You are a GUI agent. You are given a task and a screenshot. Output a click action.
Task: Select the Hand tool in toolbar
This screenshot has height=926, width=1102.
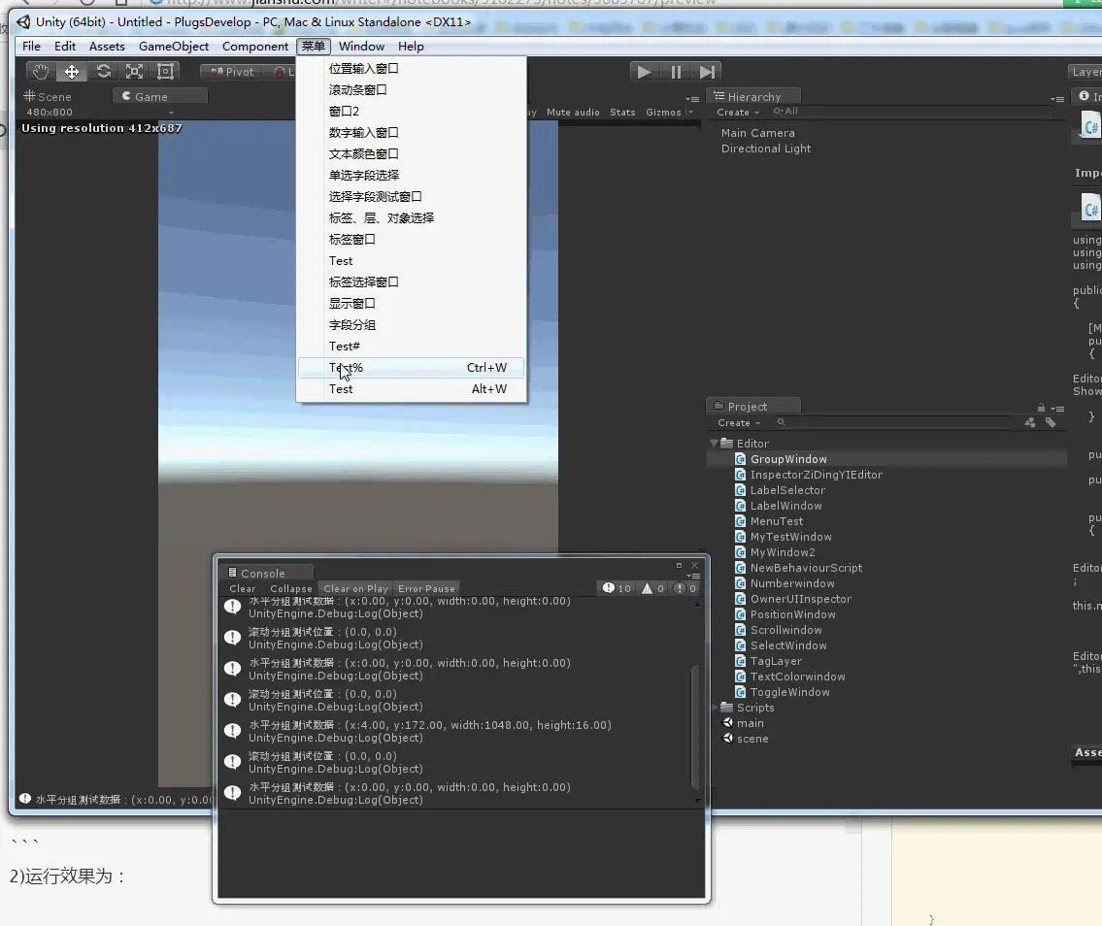pyautogui.click(x=41, y=72)
